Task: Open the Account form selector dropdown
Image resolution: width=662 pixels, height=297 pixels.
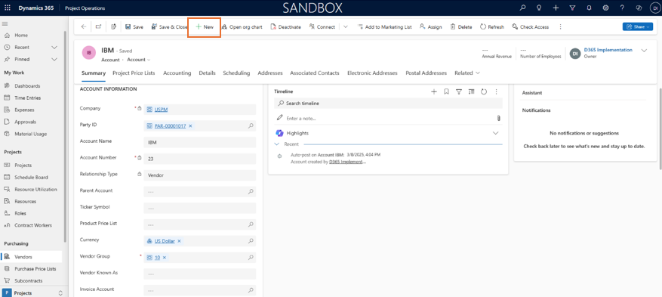Action: click(139, 60)
